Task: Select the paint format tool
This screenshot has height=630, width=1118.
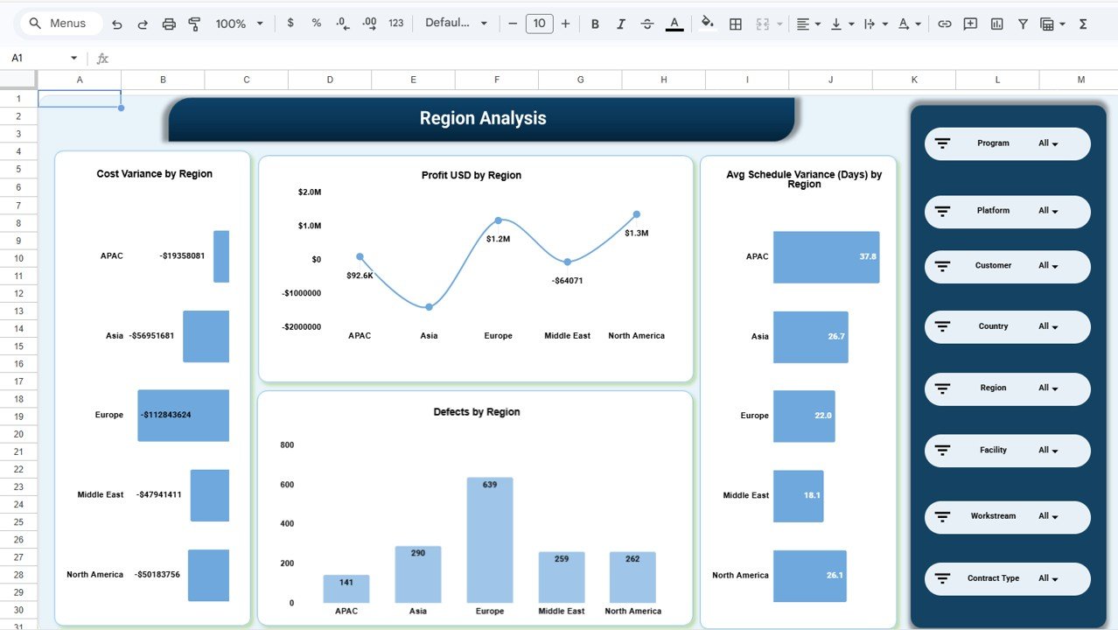Action: tap(193, 24)
